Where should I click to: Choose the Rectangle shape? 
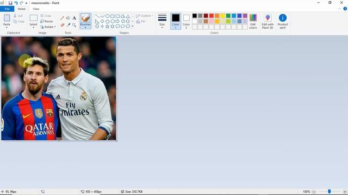pos(113,16)
